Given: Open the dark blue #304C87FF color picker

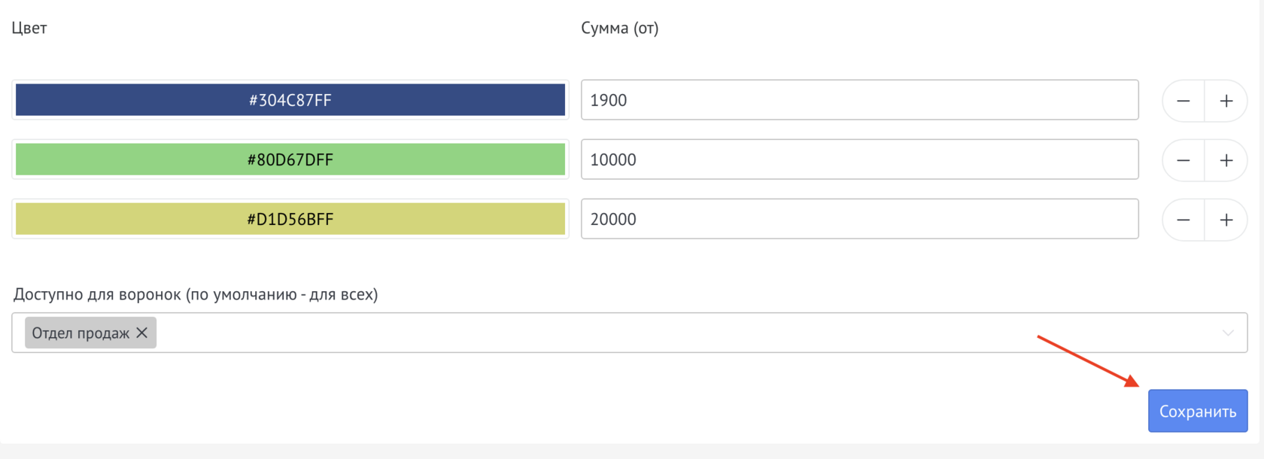Looking at the screenshot, I should (290, 100).
